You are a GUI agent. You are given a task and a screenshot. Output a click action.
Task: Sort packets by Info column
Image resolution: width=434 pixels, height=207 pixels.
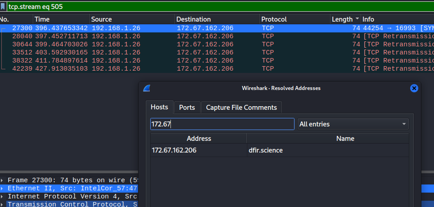point(398,19)
